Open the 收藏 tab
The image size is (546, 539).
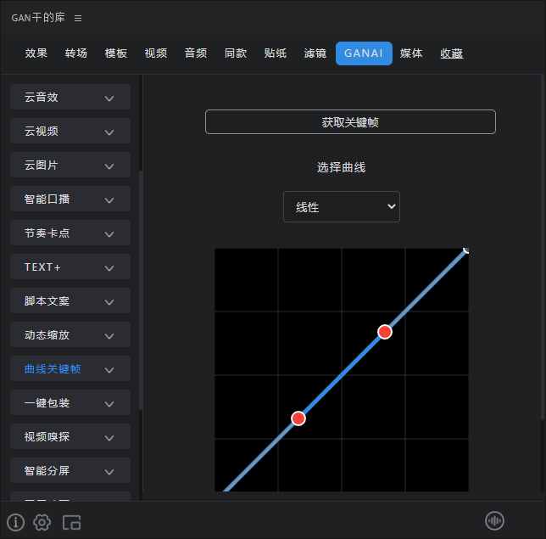click(451, 53)
